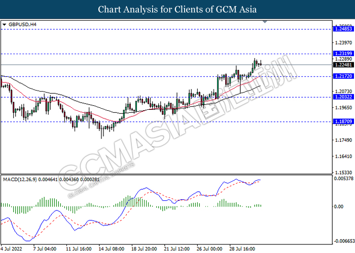Select the 1.20322 price level label
The height and width of the screenshot is (253, 355).
coord(343,97)
